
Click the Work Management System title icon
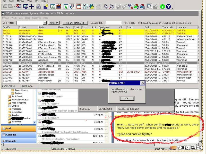4,14
